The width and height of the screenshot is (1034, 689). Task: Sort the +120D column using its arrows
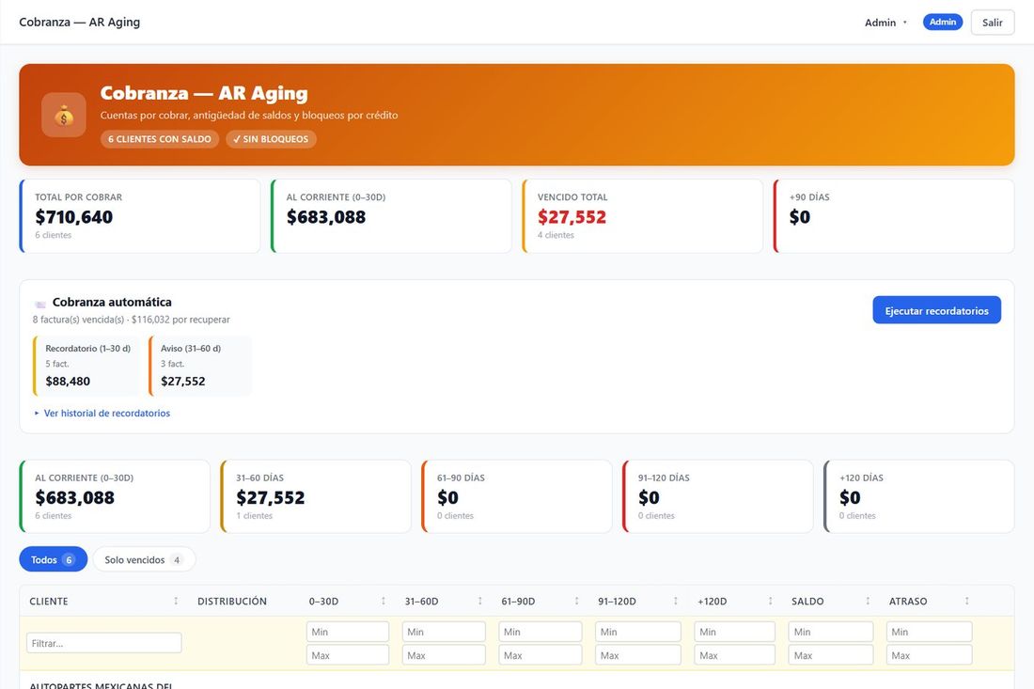[770, 601]
